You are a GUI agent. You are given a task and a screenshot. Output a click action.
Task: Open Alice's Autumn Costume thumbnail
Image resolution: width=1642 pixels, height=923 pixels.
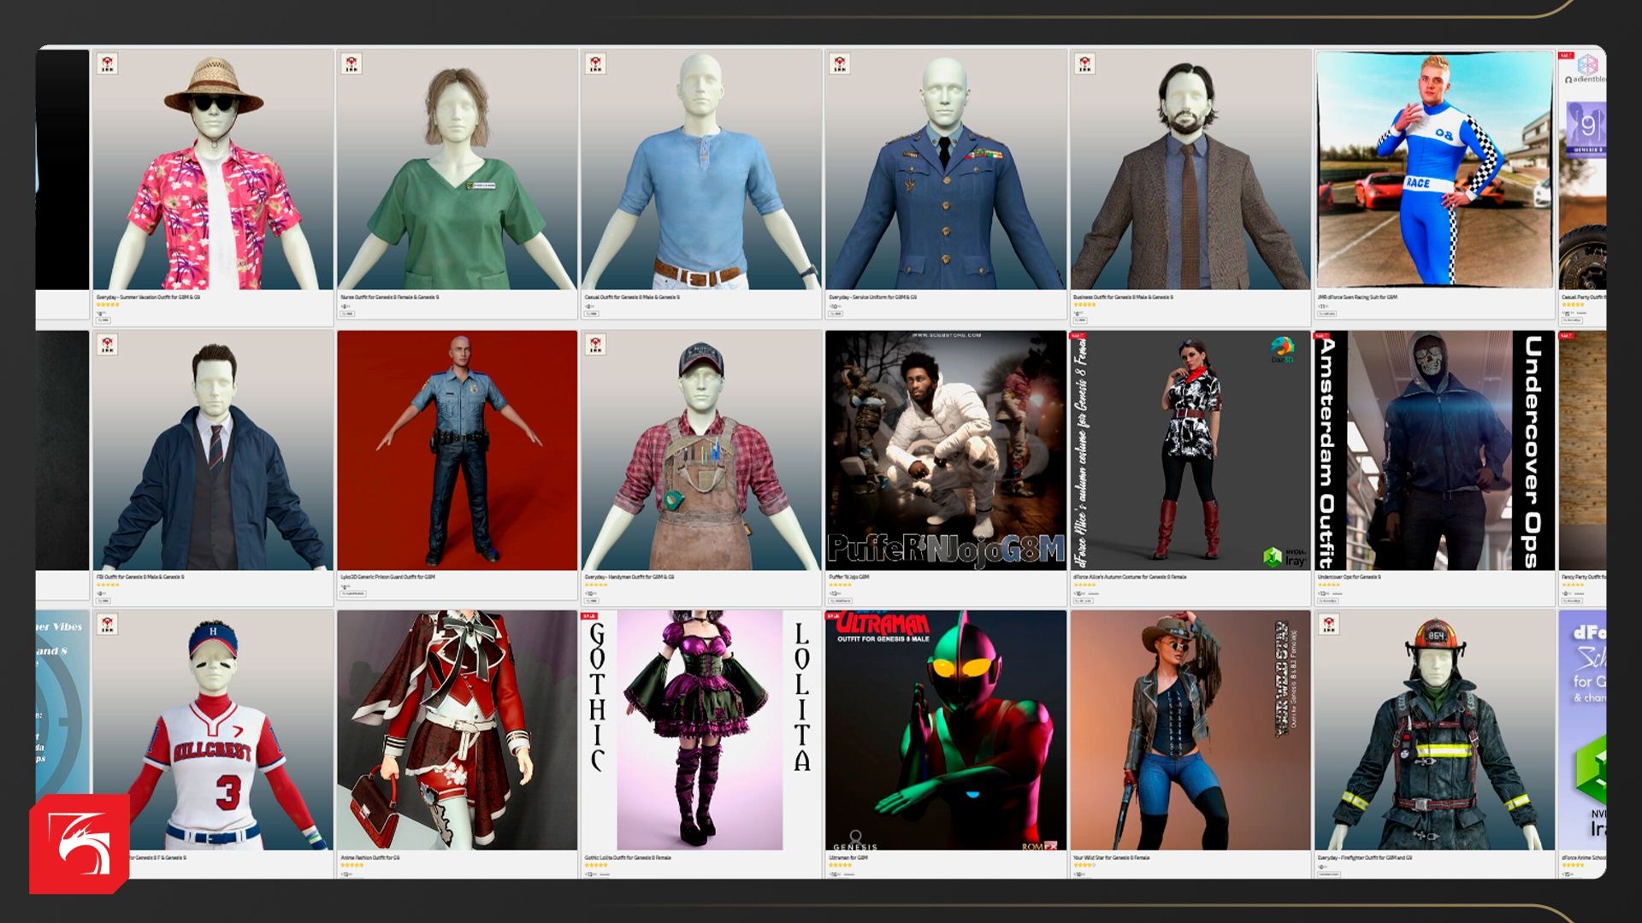(1190, 450)
